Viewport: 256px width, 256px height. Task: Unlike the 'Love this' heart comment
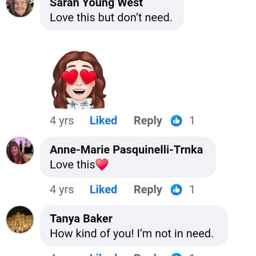point(103,189)
